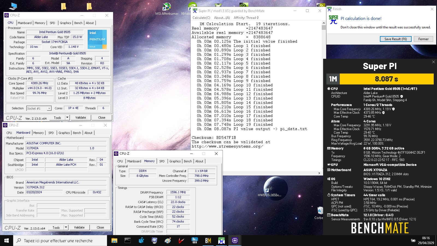Click Manufacturer field ASUSTeK COMPUTER INC.
The height and width of the screenshot is (246, 437).
click(x=66, y=143)
